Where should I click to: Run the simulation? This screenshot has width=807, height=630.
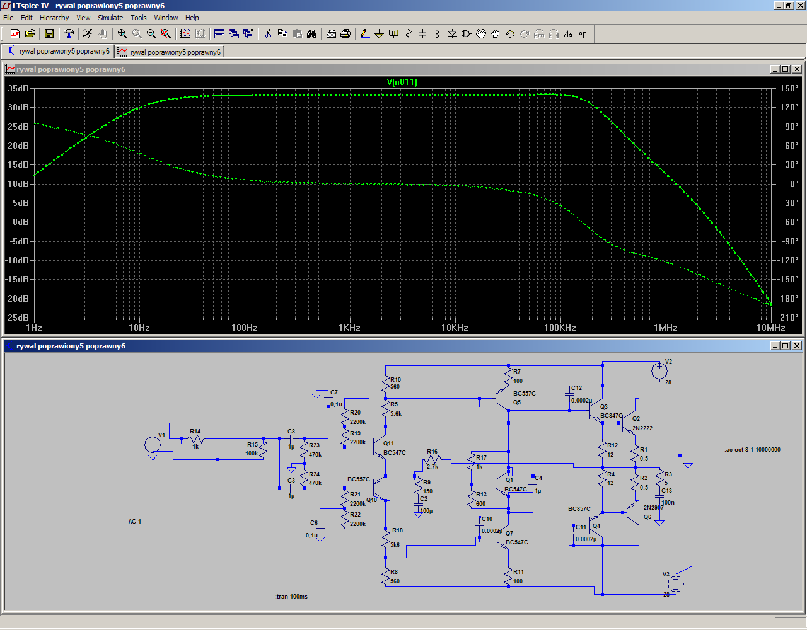(x=88, y=34)
